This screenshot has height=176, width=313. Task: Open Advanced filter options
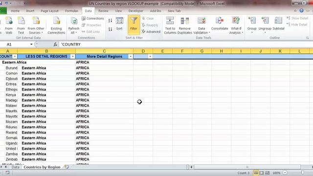point(151,31)
